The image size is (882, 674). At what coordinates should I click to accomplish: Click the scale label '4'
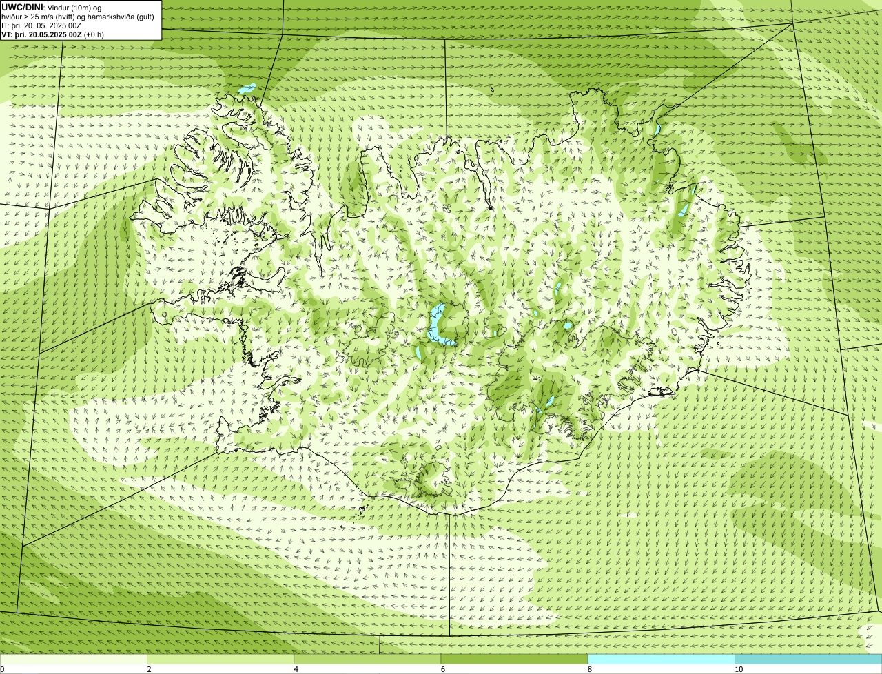pyautogui.click(x=296, y=669)
